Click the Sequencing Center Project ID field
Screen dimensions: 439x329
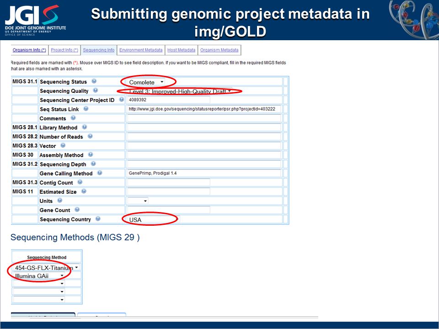[169, 100]
